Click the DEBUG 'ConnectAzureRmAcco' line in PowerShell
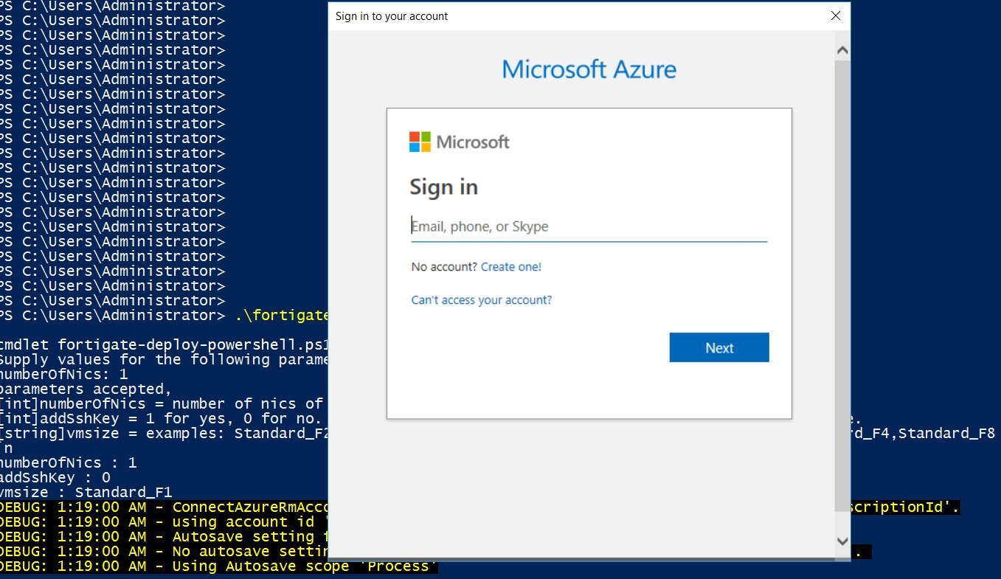 pyautogui.click(x=164, y=507)
